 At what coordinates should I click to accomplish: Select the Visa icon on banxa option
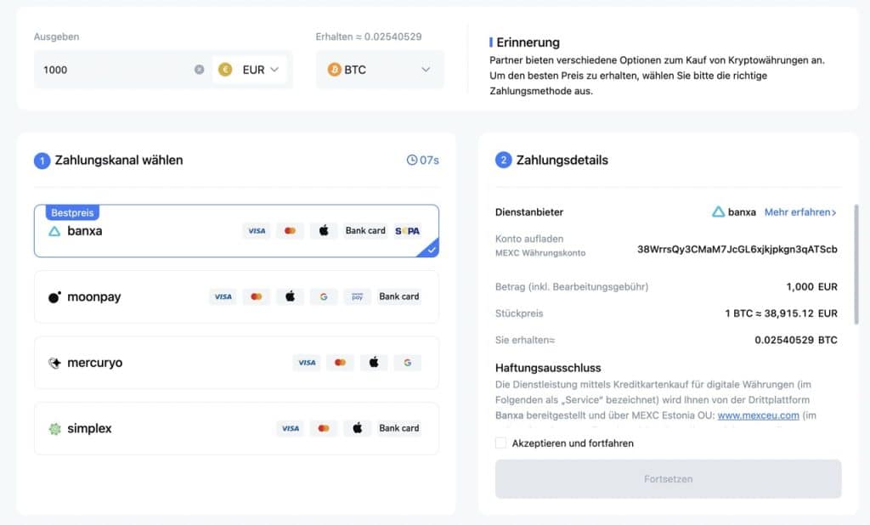[256, 230]
